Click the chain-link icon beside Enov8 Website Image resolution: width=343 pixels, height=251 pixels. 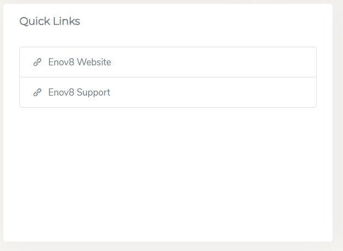37,63
